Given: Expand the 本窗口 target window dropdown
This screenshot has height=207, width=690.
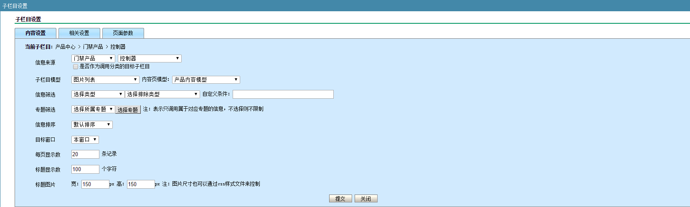Looking at the screenshot, I should (x=85, y=140).
